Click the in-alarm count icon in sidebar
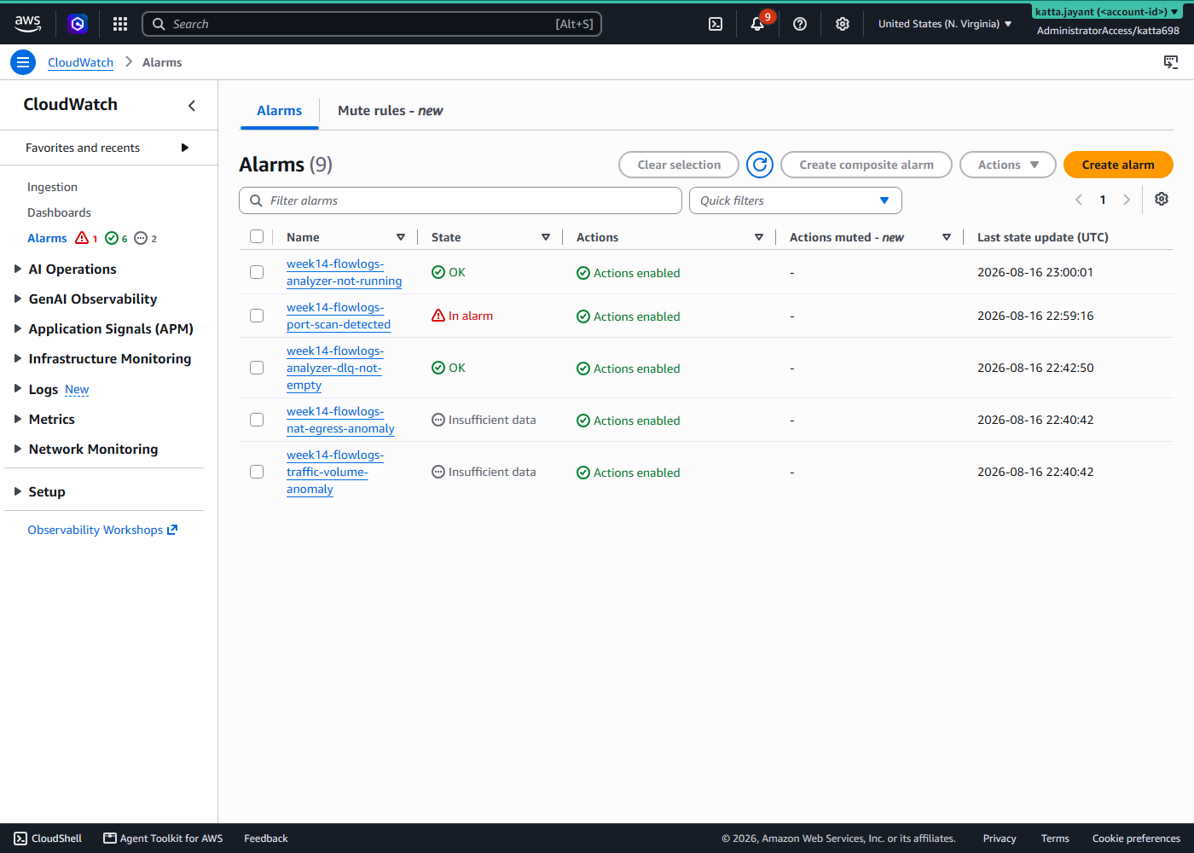Image resolution: width=1194 pixels, height=853 pixels. (82, 238)
